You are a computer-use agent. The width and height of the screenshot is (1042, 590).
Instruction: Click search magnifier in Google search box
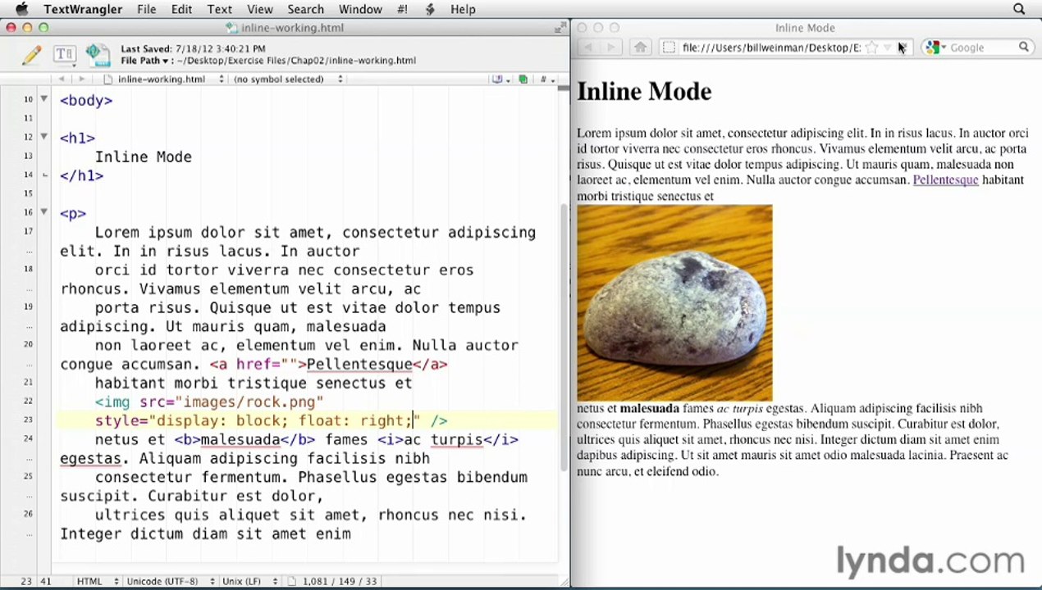coord(1024,48)
